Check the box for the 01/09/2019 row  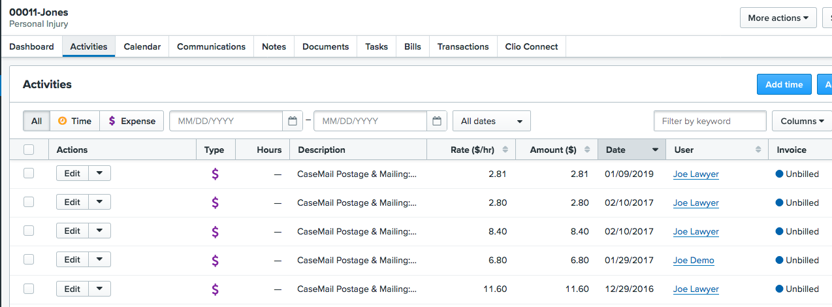[x=29, y=173]
